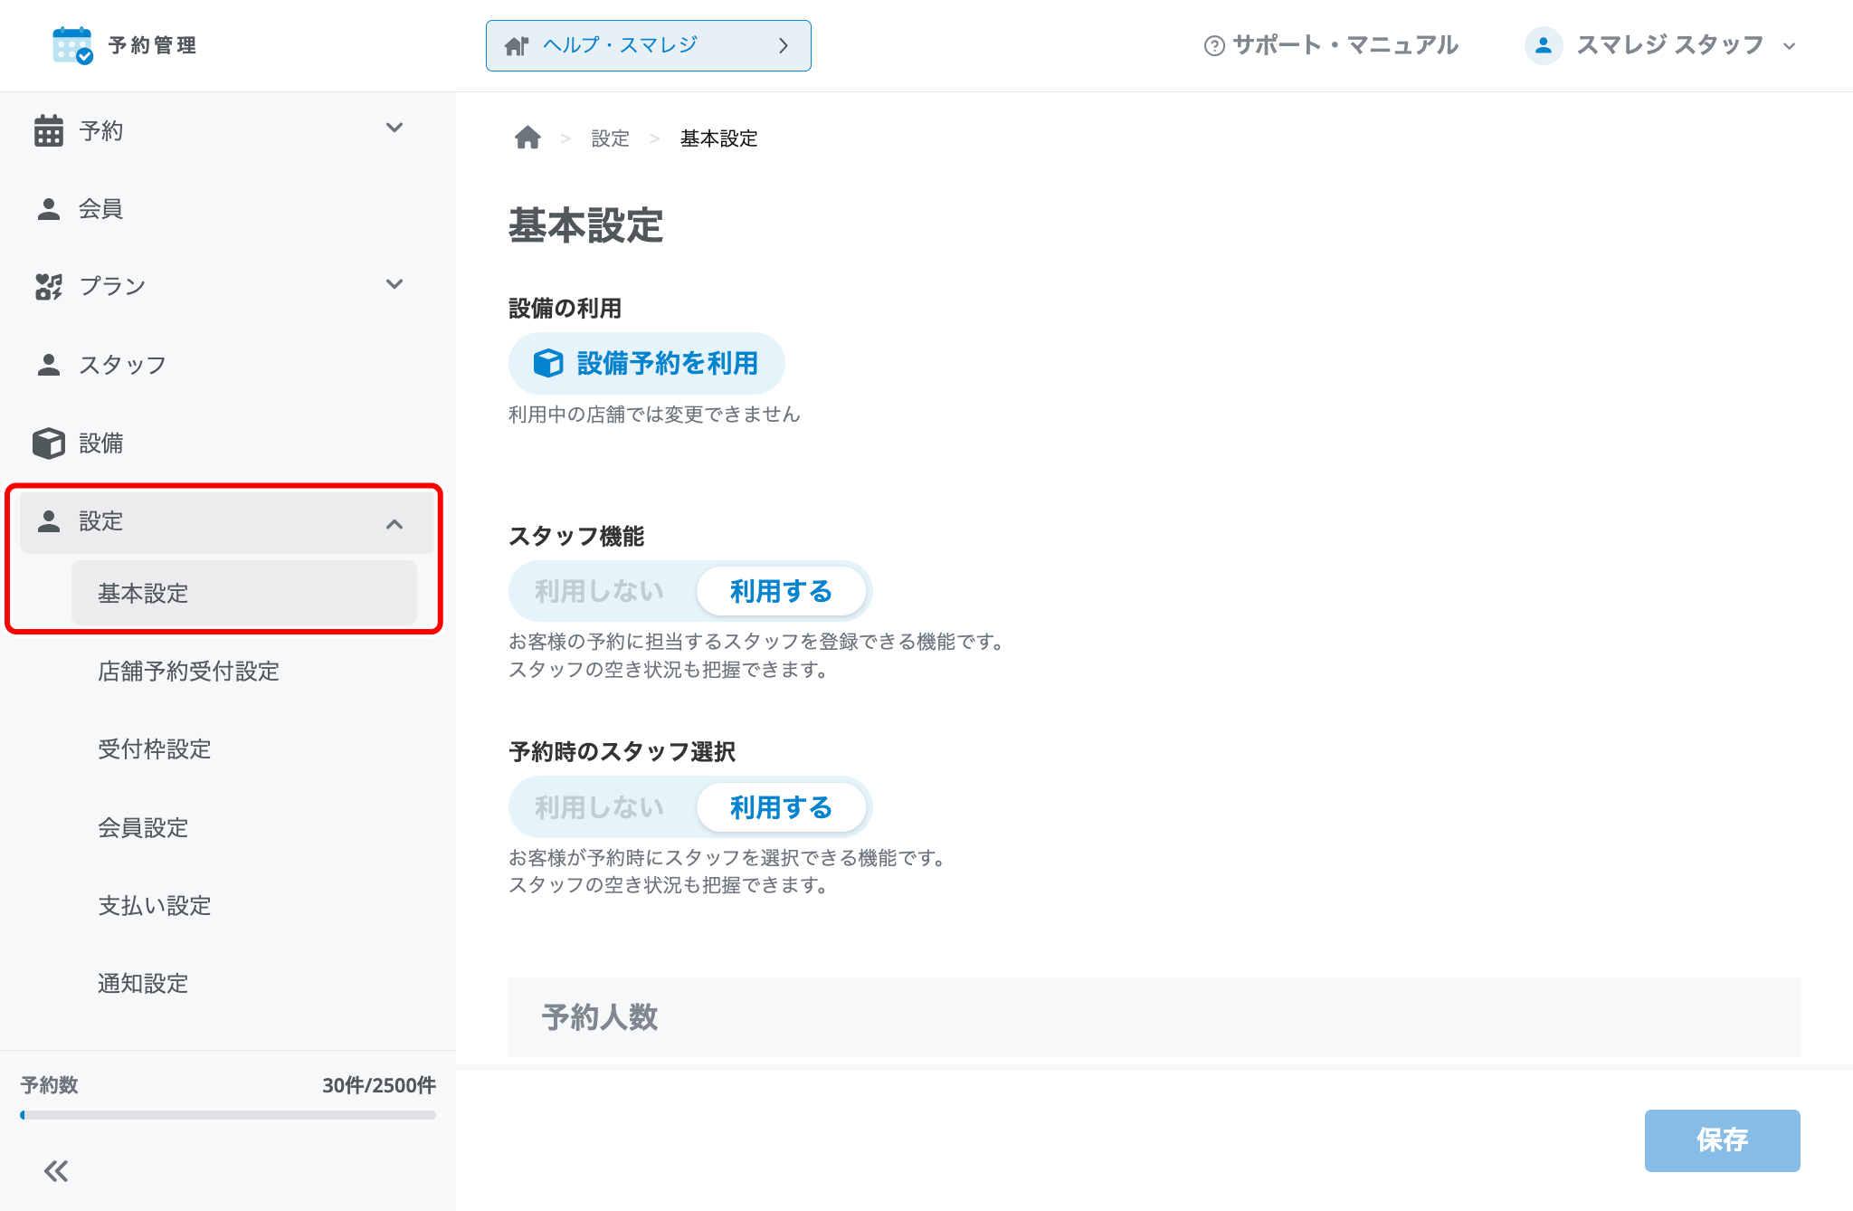The height and width of the screenshot is (1211, 1853).
Task: Click the home icon in breadcrumb
Action: (527, 138)
